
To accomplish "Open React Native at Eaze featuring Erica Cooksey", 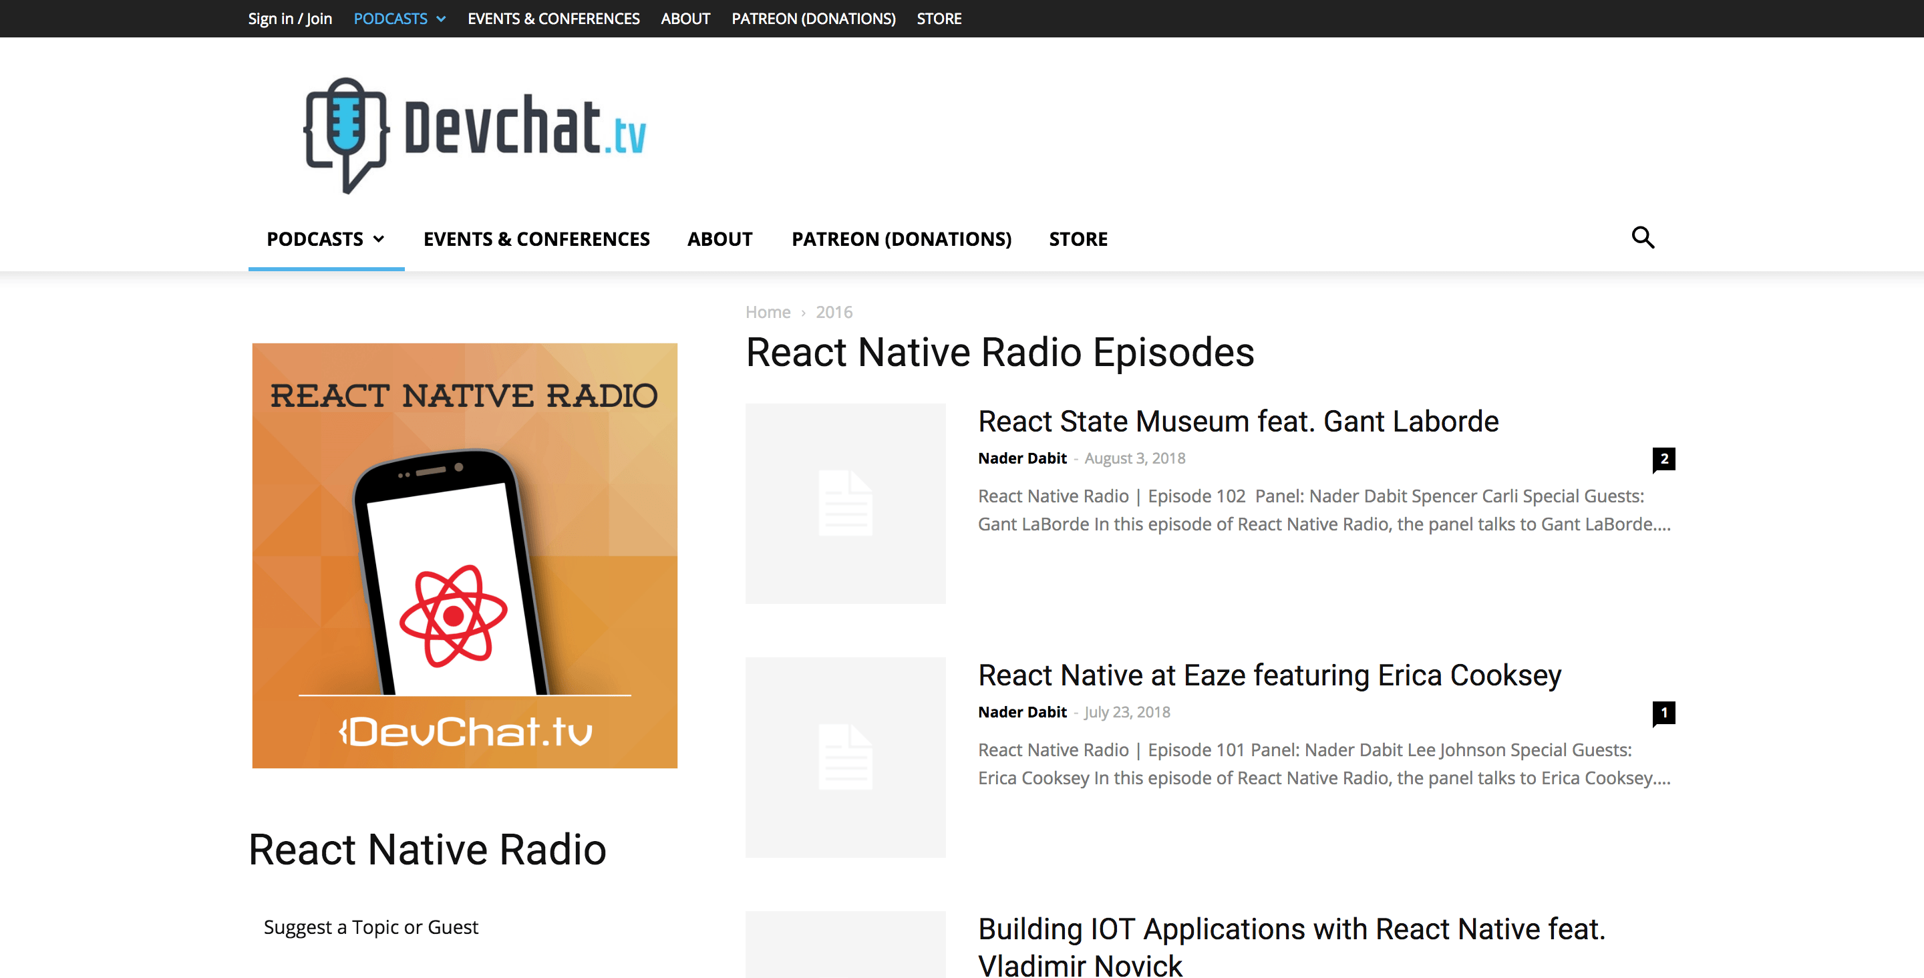I will 1269,675.
